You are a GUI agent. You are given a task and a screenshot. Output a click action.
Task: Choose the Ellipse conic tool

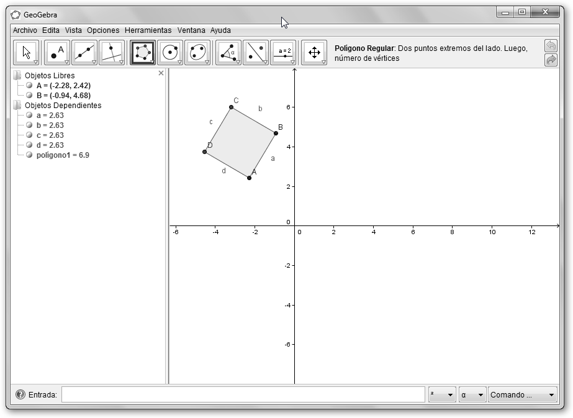click(197, 53)
